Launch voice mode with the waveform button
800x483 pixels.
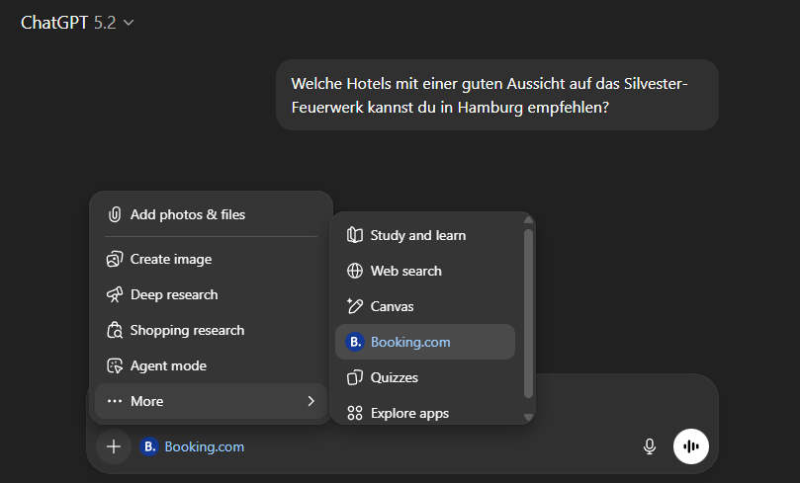tap(691, 446)
